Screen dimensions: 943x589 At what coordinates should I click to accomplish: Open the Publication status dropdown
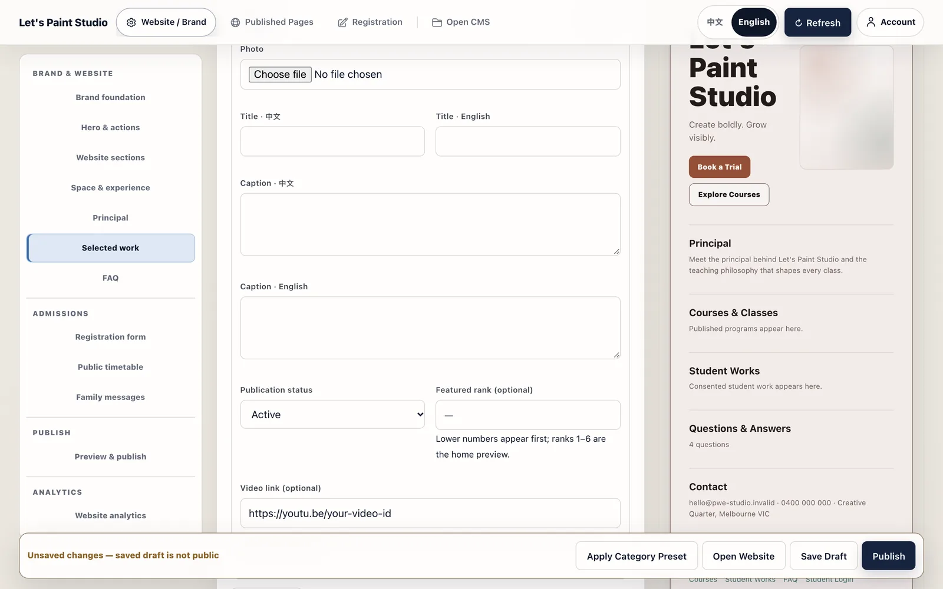pyautogui.click(x=332, y=415)
